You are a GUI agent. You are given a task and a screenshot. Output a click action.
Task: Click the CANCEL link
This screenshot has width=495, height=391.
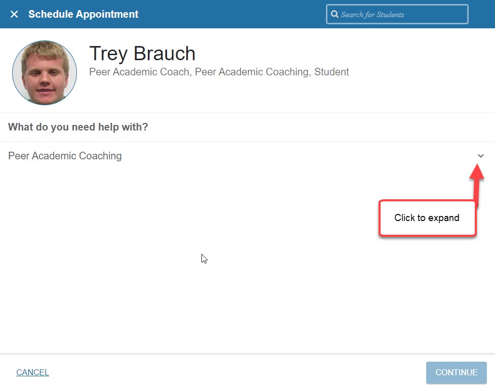tap(32, 372)
